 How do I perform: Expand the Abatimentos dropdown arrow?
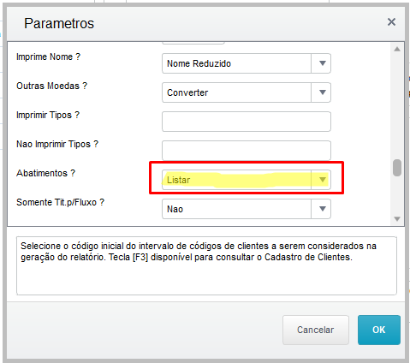pos(322,180)
